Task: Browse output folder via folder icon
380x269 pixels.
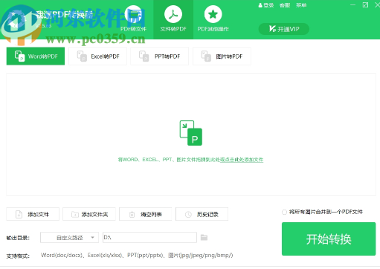Action: [x=204, y=237]
